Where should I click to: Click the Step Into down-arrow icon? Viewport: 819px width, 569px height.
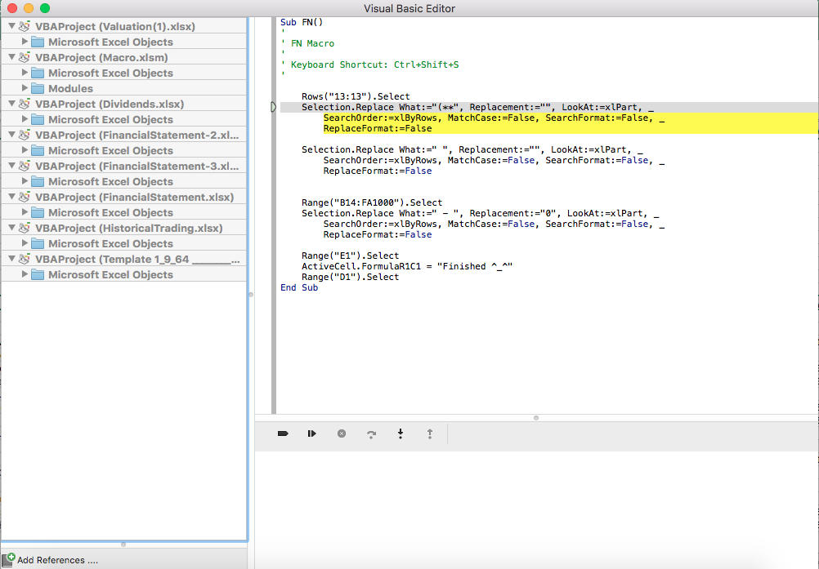pyautogui.click(x=401, y=434)
